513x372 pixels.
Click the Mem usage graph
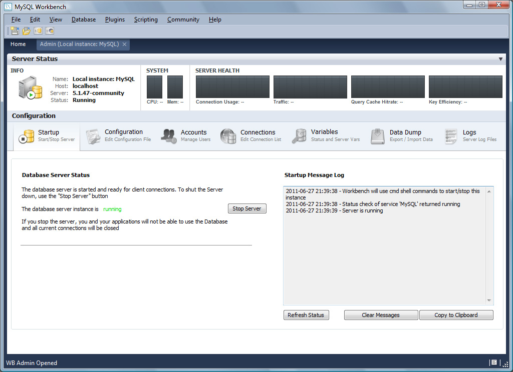(x=175, y=87)
